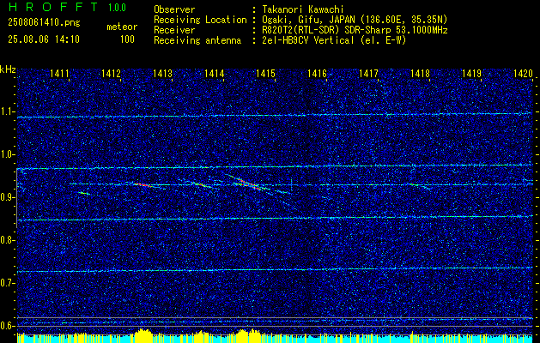The width and height of the screenshot is (540, 343).
Task: Click the 1418 time marker
Action: point(420,73)
